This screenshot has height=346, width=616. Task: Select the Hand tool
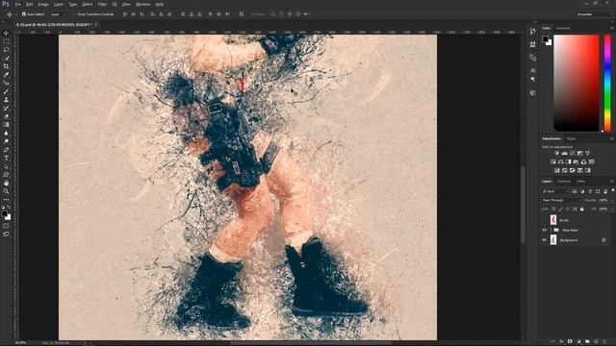click(6, 183)
